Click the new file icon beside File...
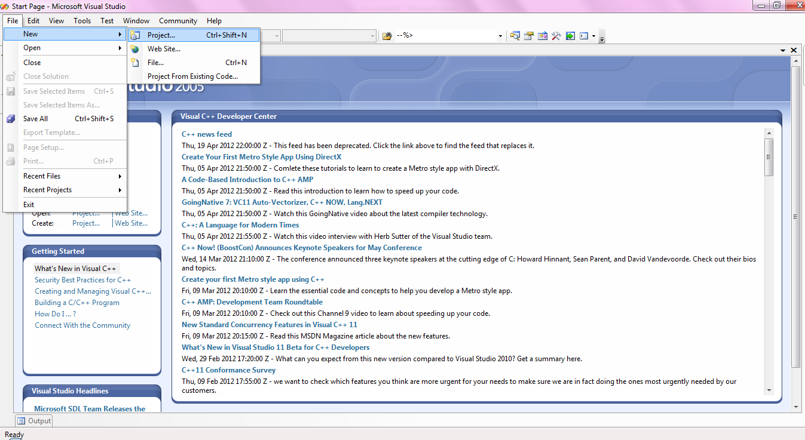Image resolution: width=805 pixels, height=440 pixels. (135, 63)
